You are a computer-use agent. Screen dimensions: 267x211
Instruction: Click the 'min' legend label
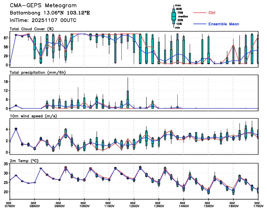(x=178, y=28)
